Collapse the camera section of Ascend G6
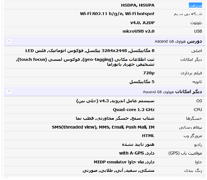The height and width of the screenshot is (180, 207). (9, 41)
